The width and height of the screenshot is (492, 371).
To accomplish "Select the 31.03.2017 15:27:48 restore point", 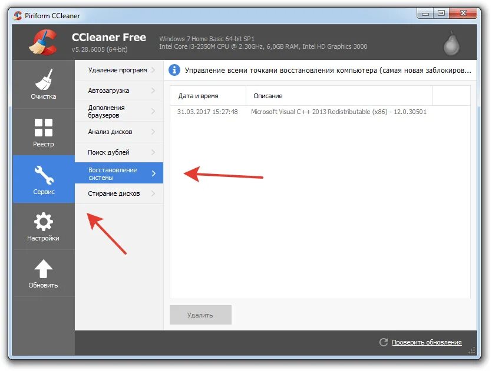I will (207, 112).
